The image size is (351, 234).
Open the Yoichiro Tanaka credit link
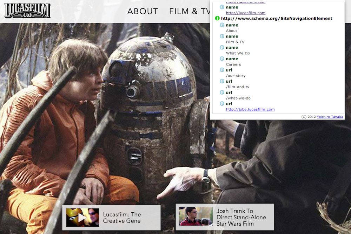tap(330, 117)
